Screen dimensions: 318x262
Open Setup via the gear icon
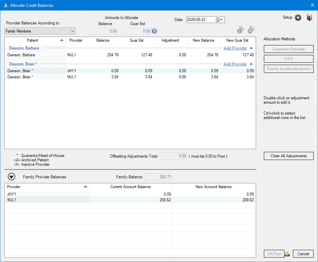click(x=298, y=18)
